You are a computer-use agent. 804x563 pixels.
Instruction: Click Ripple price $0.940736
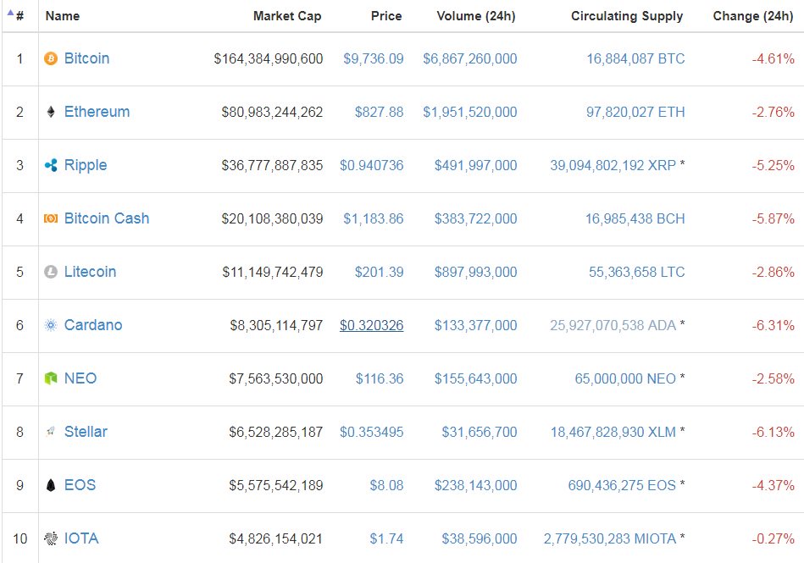(372, 165)
